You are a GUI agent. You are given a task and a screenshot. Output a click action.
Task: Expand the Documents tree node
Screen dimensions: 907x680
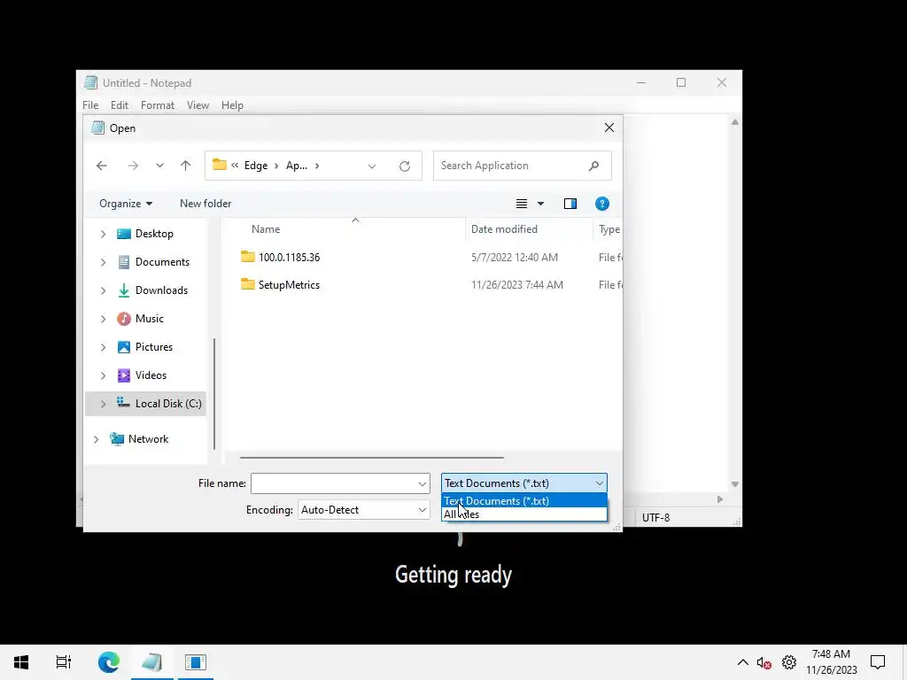point(103,262)
